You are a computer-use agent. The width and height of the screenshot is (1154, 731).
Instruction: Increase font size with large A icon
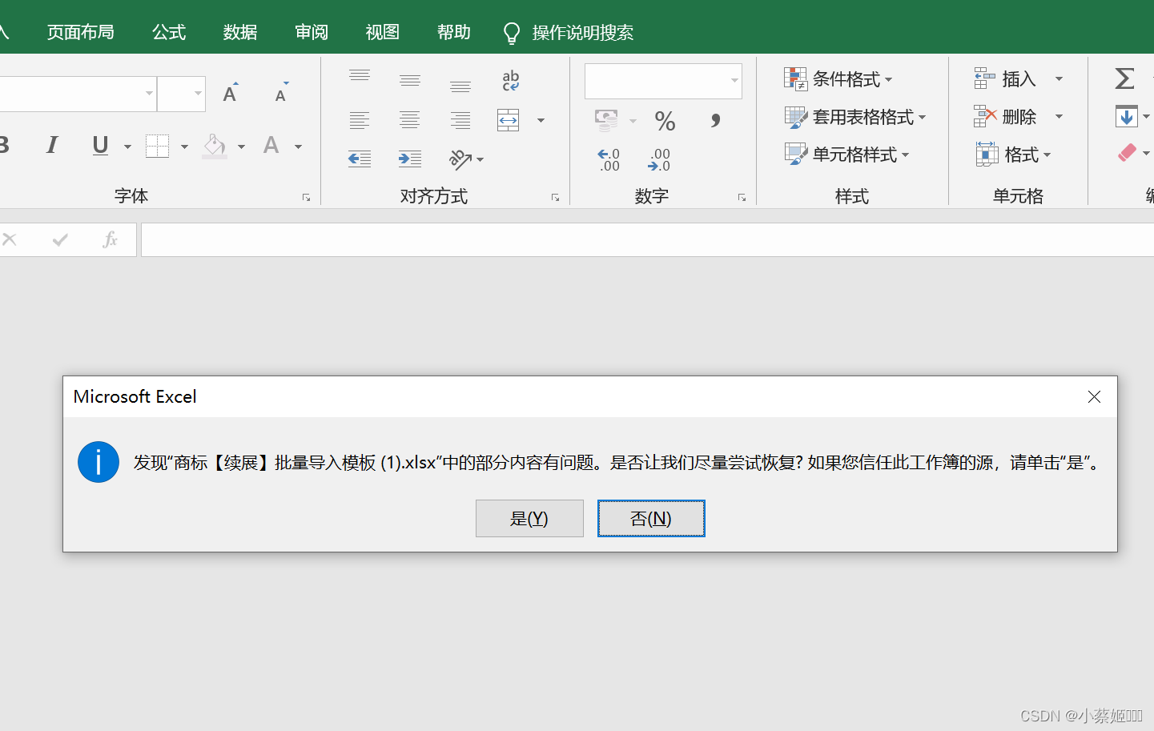pos(231,93)
